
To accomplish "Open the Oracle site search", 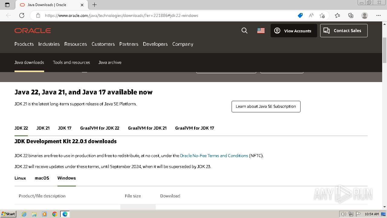I will click(245, 31).
